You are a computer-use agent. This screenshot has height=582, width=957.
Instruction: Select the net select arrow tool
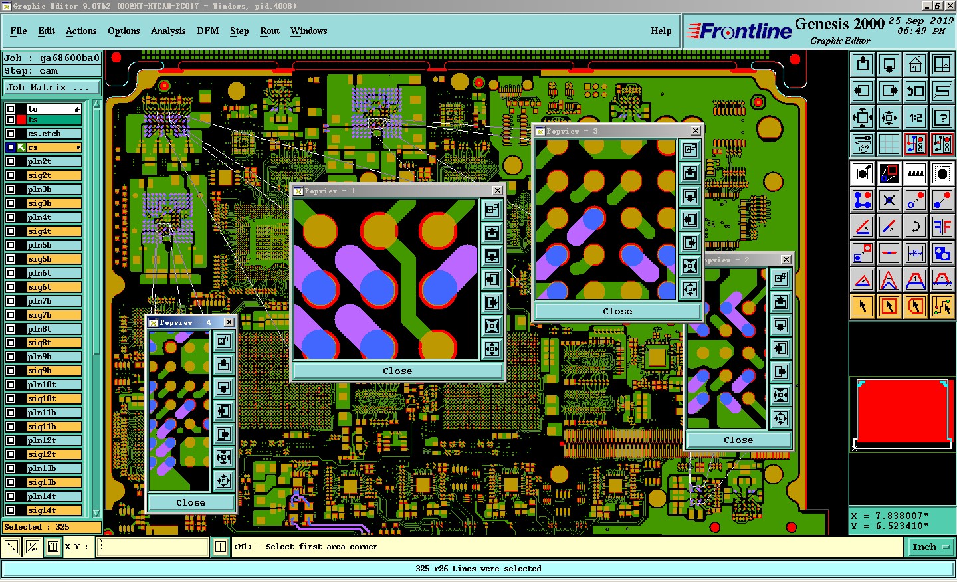[942, 306]
